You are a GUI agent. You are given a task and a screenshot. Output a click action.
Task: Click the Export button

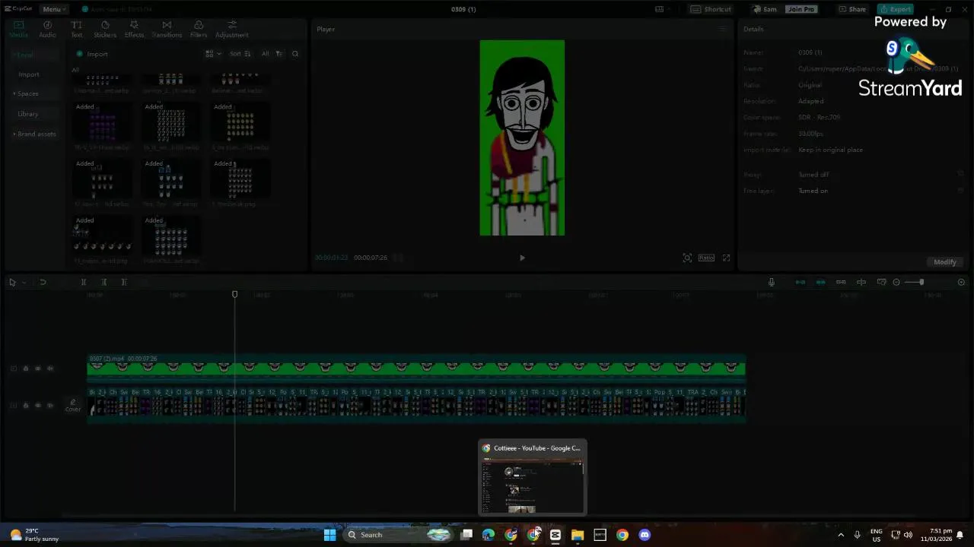pyautogui.click(x=896, y=9)
